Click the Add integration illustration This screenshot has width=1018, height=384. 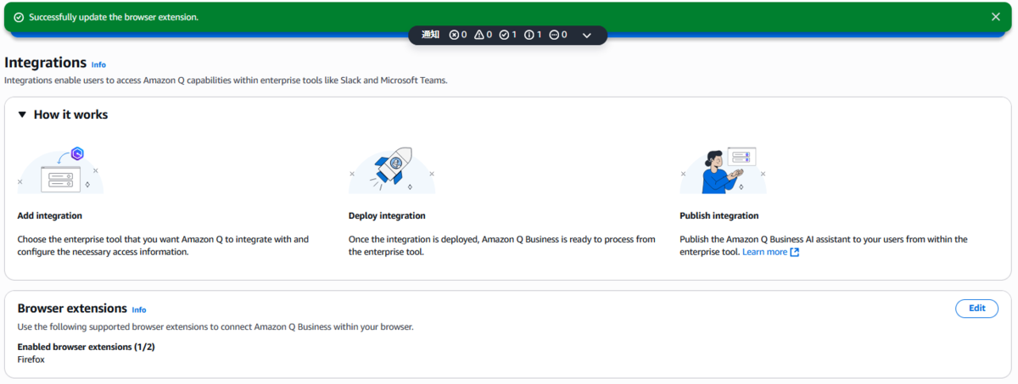pyautogui.click(x=60, y=170)
